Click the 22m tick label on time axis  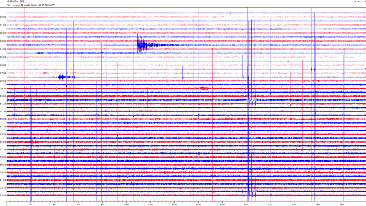point(270,204)
